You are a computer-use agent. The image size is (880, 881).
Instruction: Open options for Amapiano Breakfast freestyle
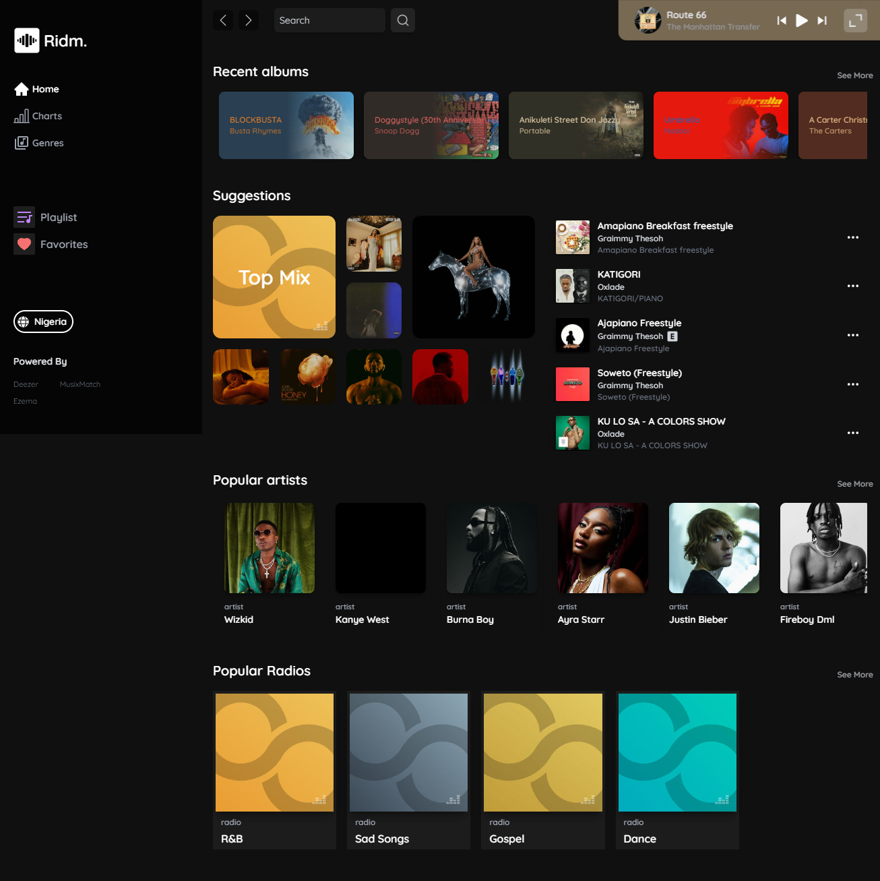point(853,237)
